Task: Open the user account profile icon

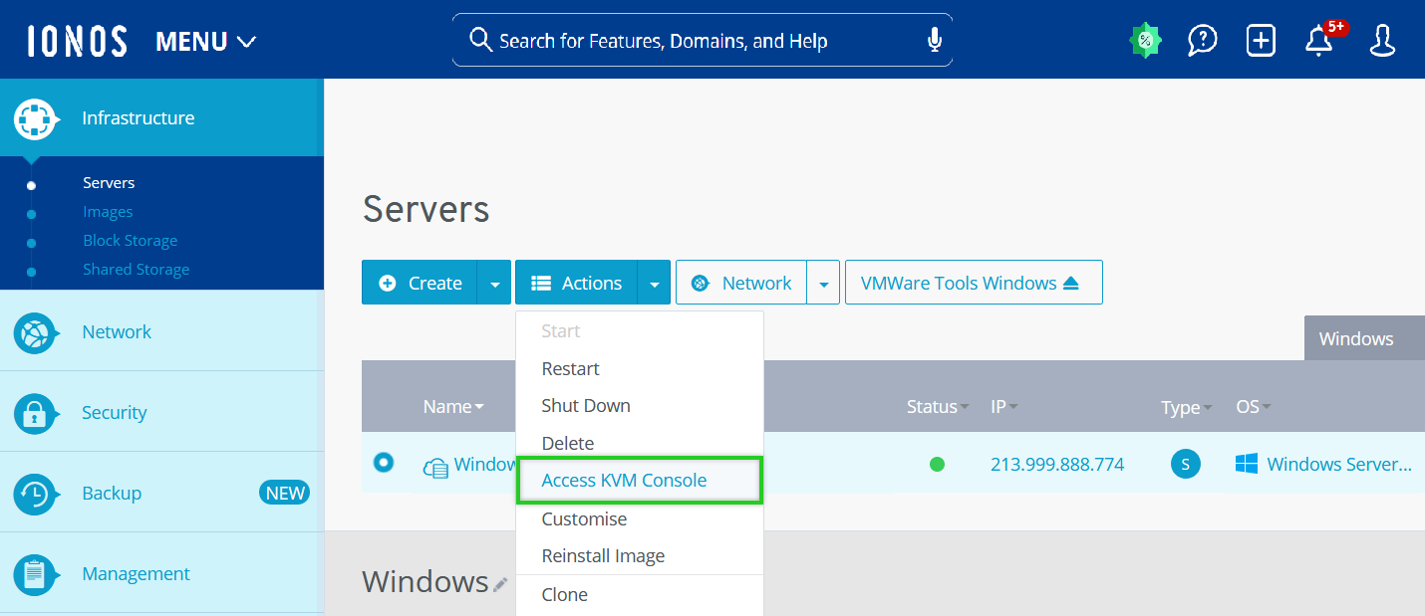Action: pos(1382,41)
